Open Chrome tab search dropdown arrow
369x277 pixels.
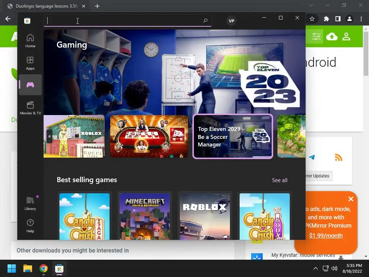click(x=311, y=5)
